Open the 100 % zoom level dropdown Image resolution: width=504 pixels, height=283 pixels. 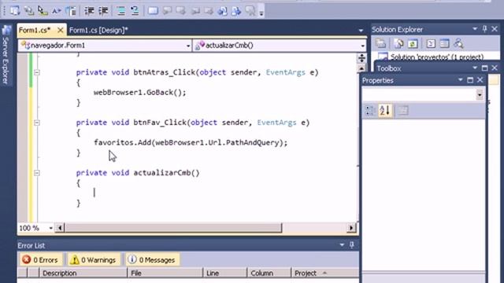point(50,228)
